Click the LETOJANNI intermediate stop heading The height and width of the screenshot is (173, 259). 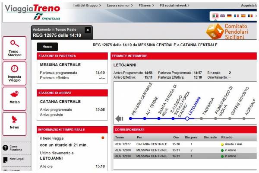[125, 65]
